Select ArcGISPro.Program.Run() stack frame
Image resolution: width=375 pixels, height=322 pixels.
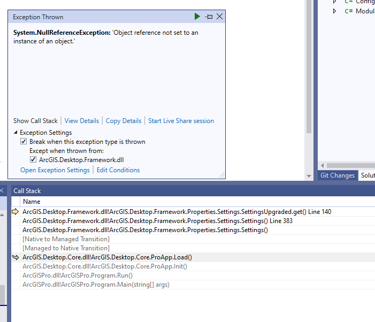point(78,275)
